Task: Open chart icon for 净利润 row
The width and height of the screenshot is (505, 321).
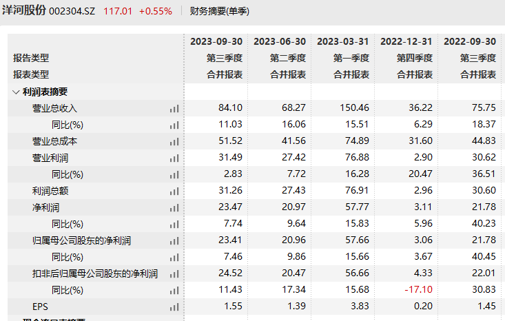Action: [174, 208]
